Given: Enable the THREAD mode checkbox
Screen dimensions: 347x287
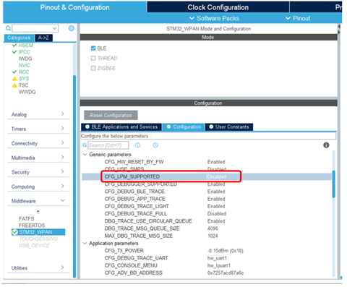Looking at the screenshot, I should 93,58.
